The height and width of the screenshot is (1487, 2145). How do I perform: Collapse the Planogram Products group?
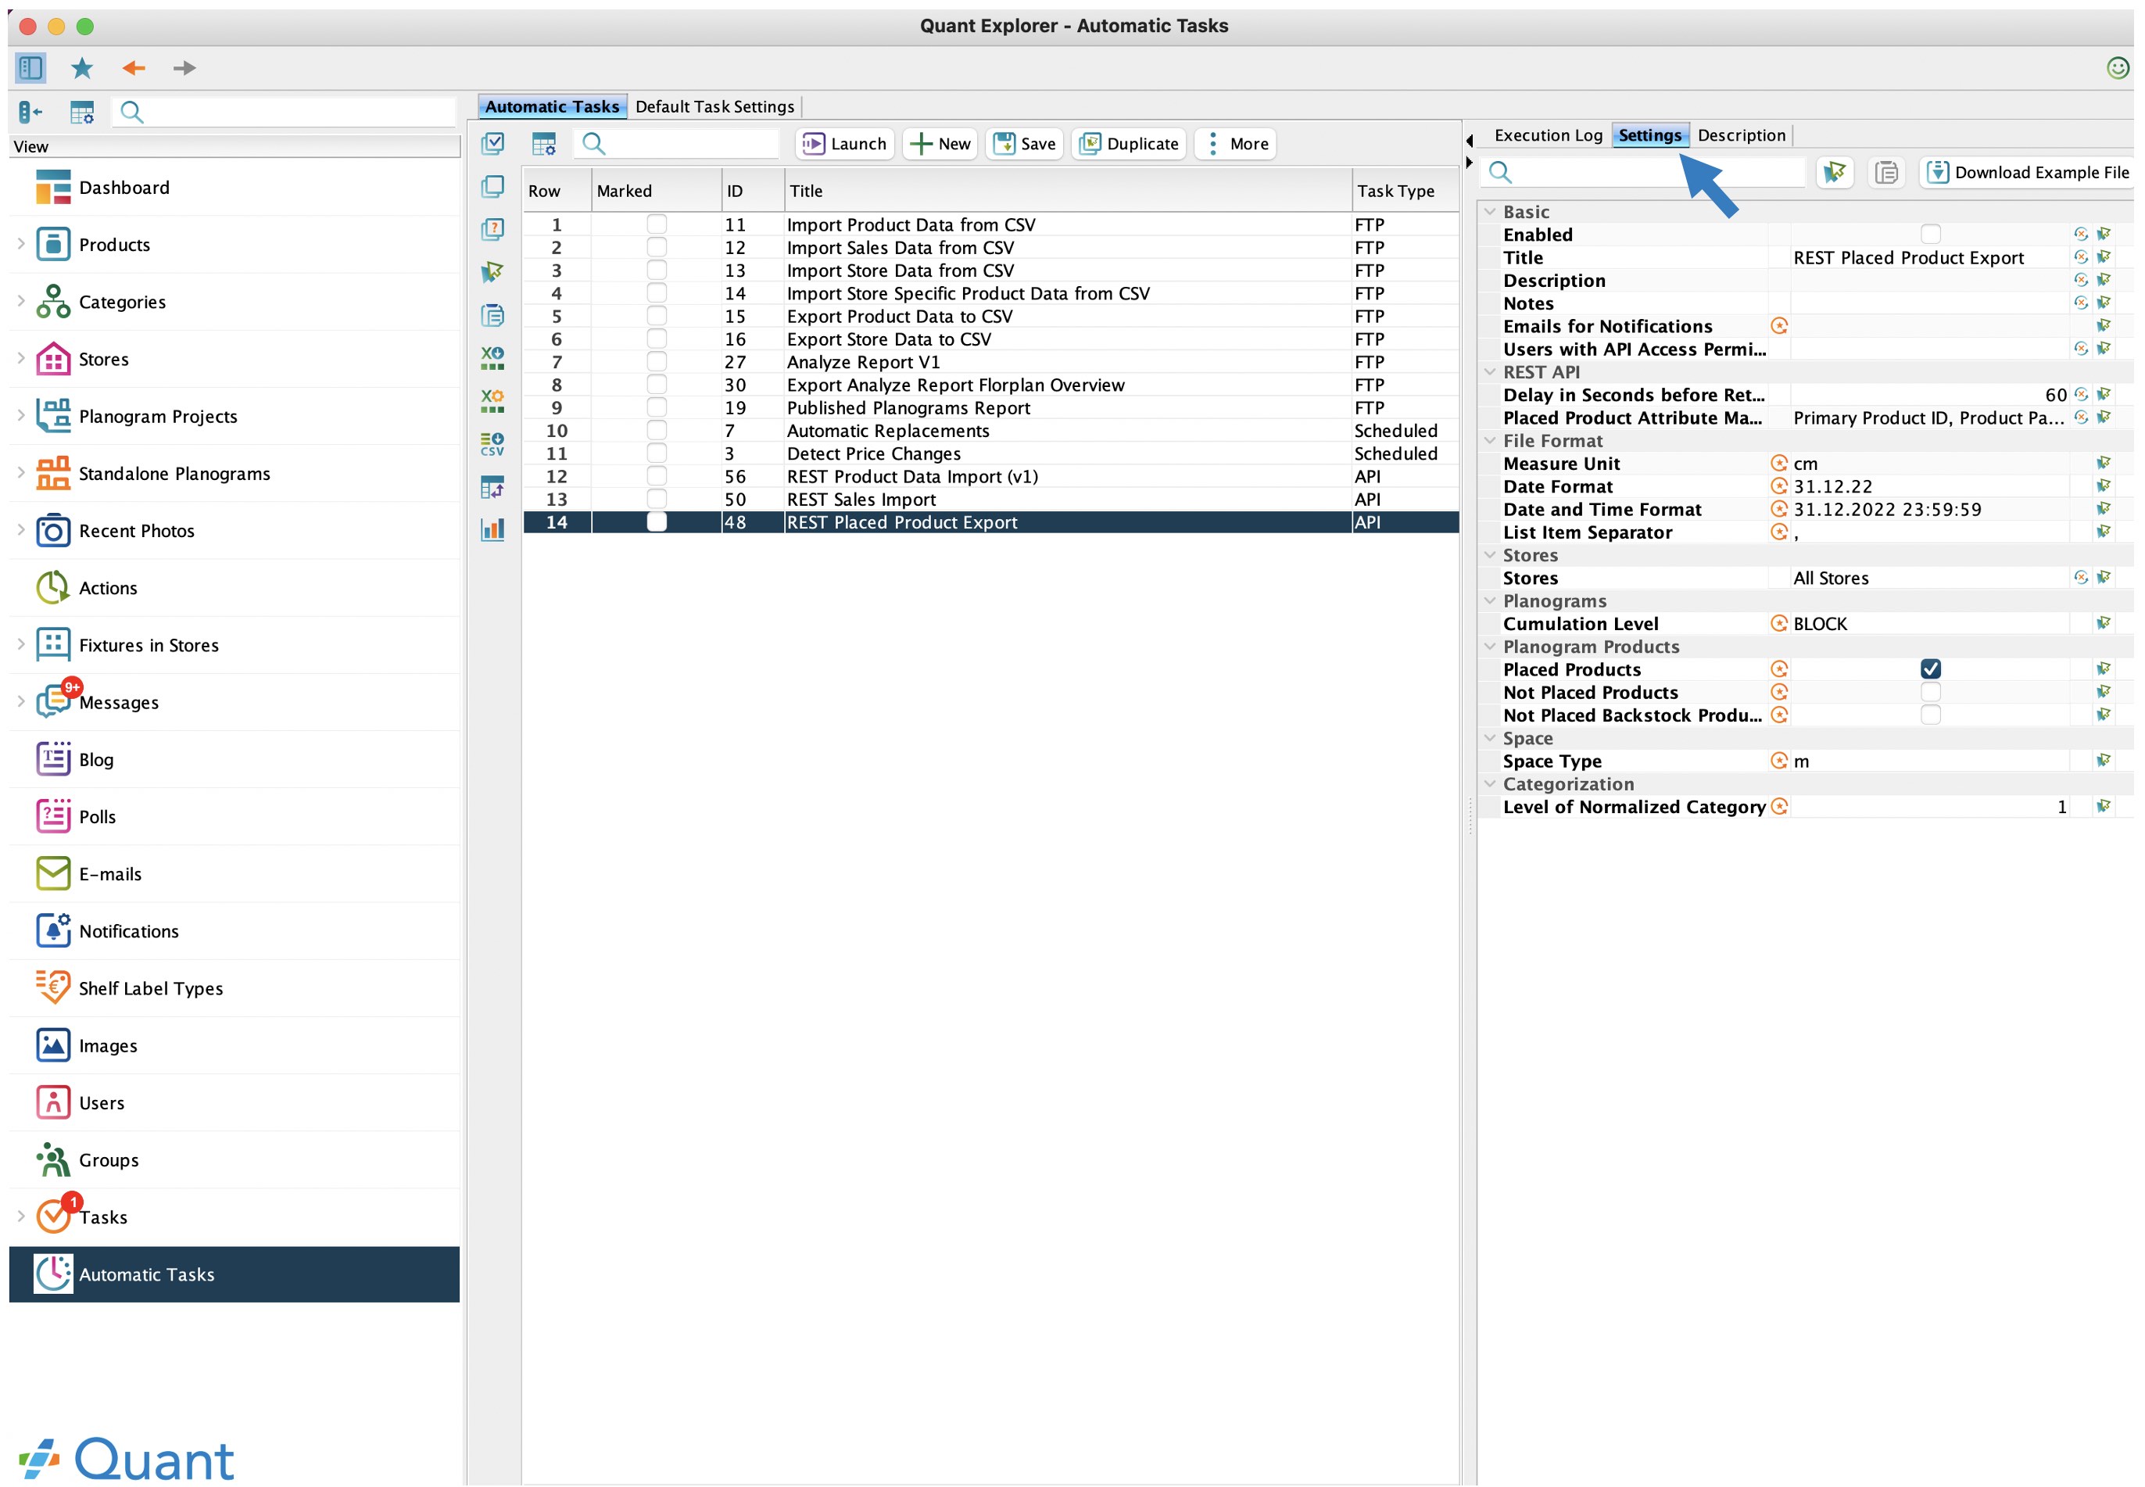1490,647
